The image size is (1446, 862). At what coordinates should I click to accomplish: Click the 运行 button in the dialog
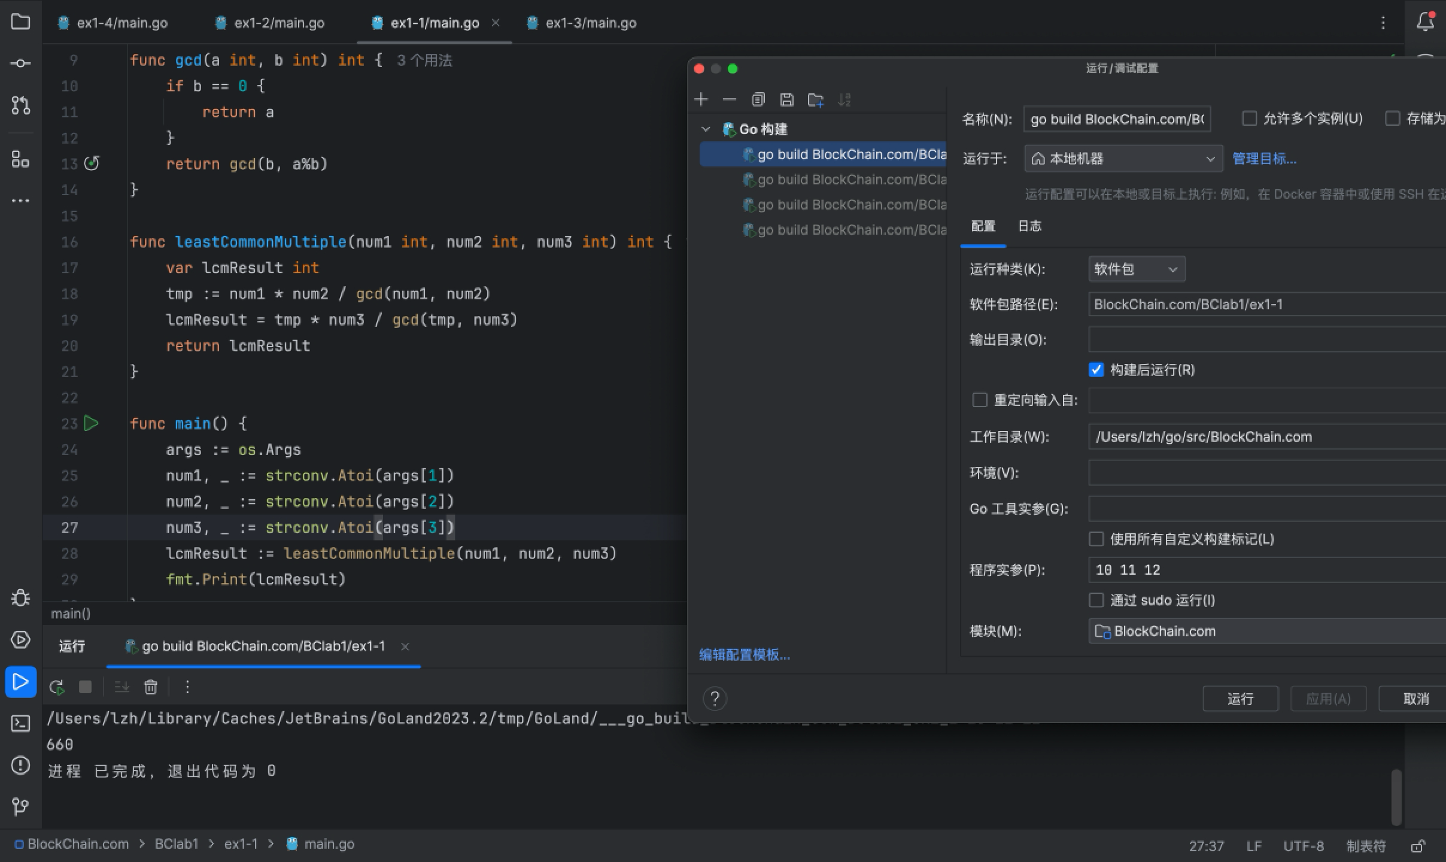click(x=1240, y=699)
